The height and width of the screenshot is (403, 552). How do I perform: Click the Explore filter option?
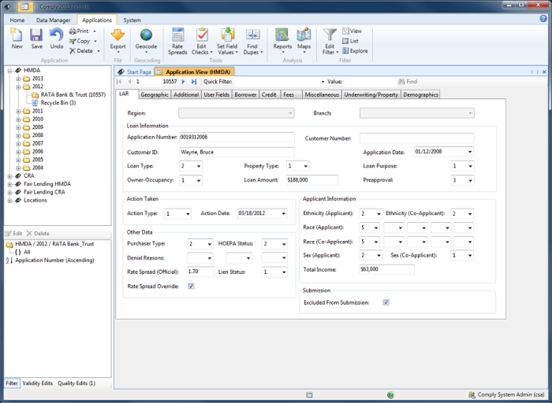[x=355, y=50]
